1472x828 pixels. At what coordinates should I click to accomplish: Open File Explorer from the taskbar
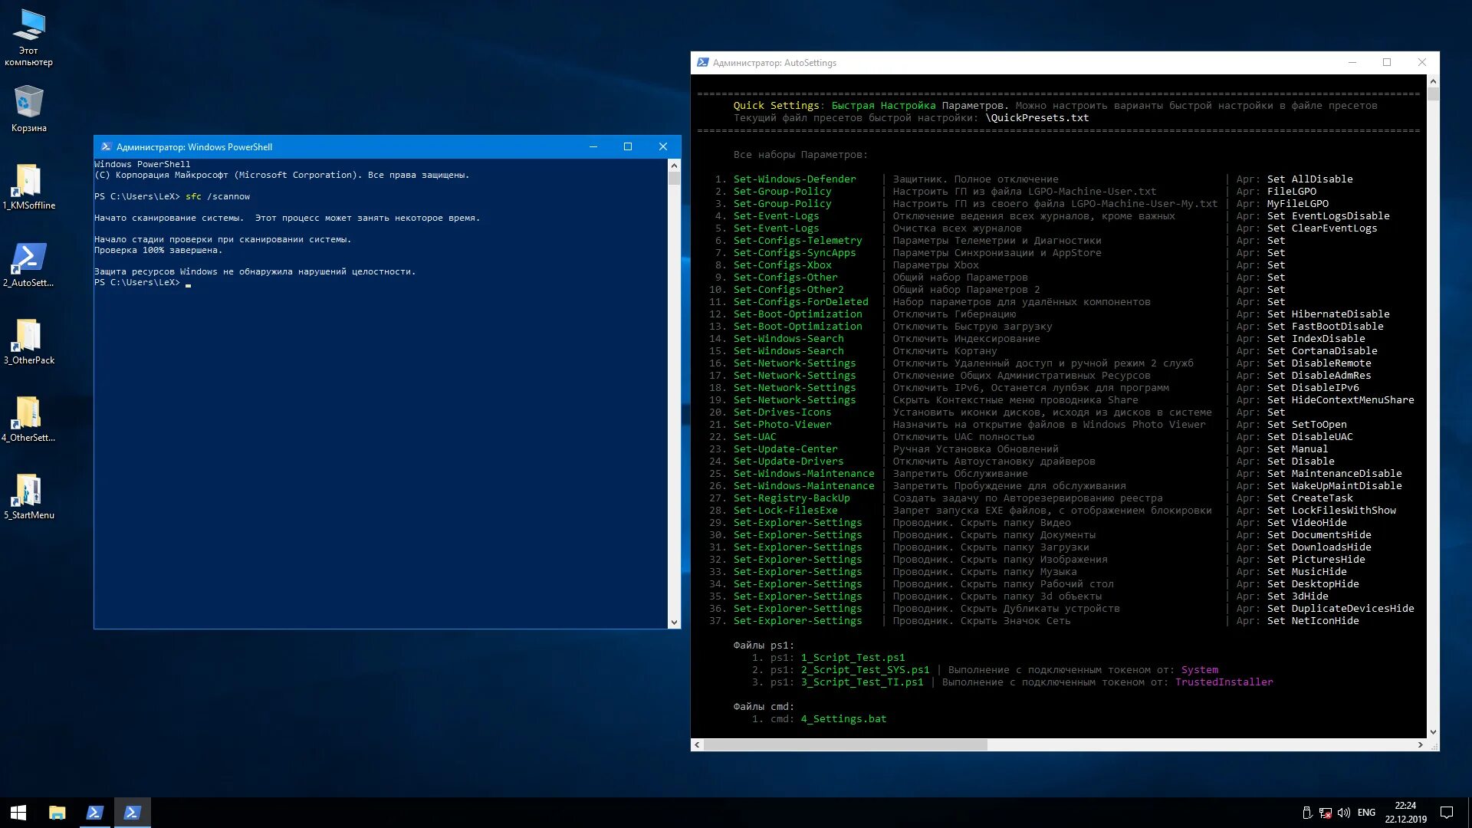tap(57, 813)
